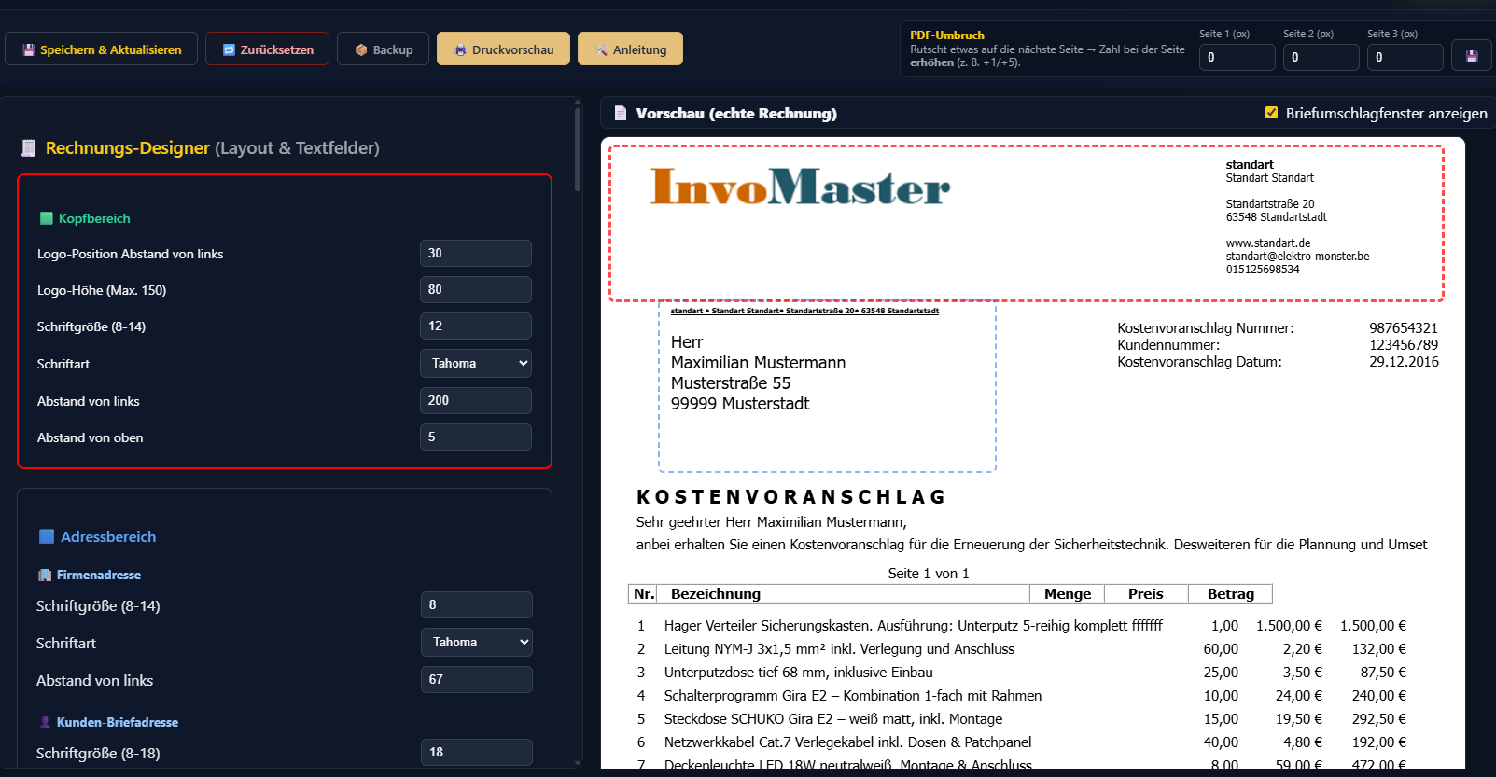Click 'Seite 1 von 1' label
The height and width of the screenshot is (777, 1496).
point(929,574)
